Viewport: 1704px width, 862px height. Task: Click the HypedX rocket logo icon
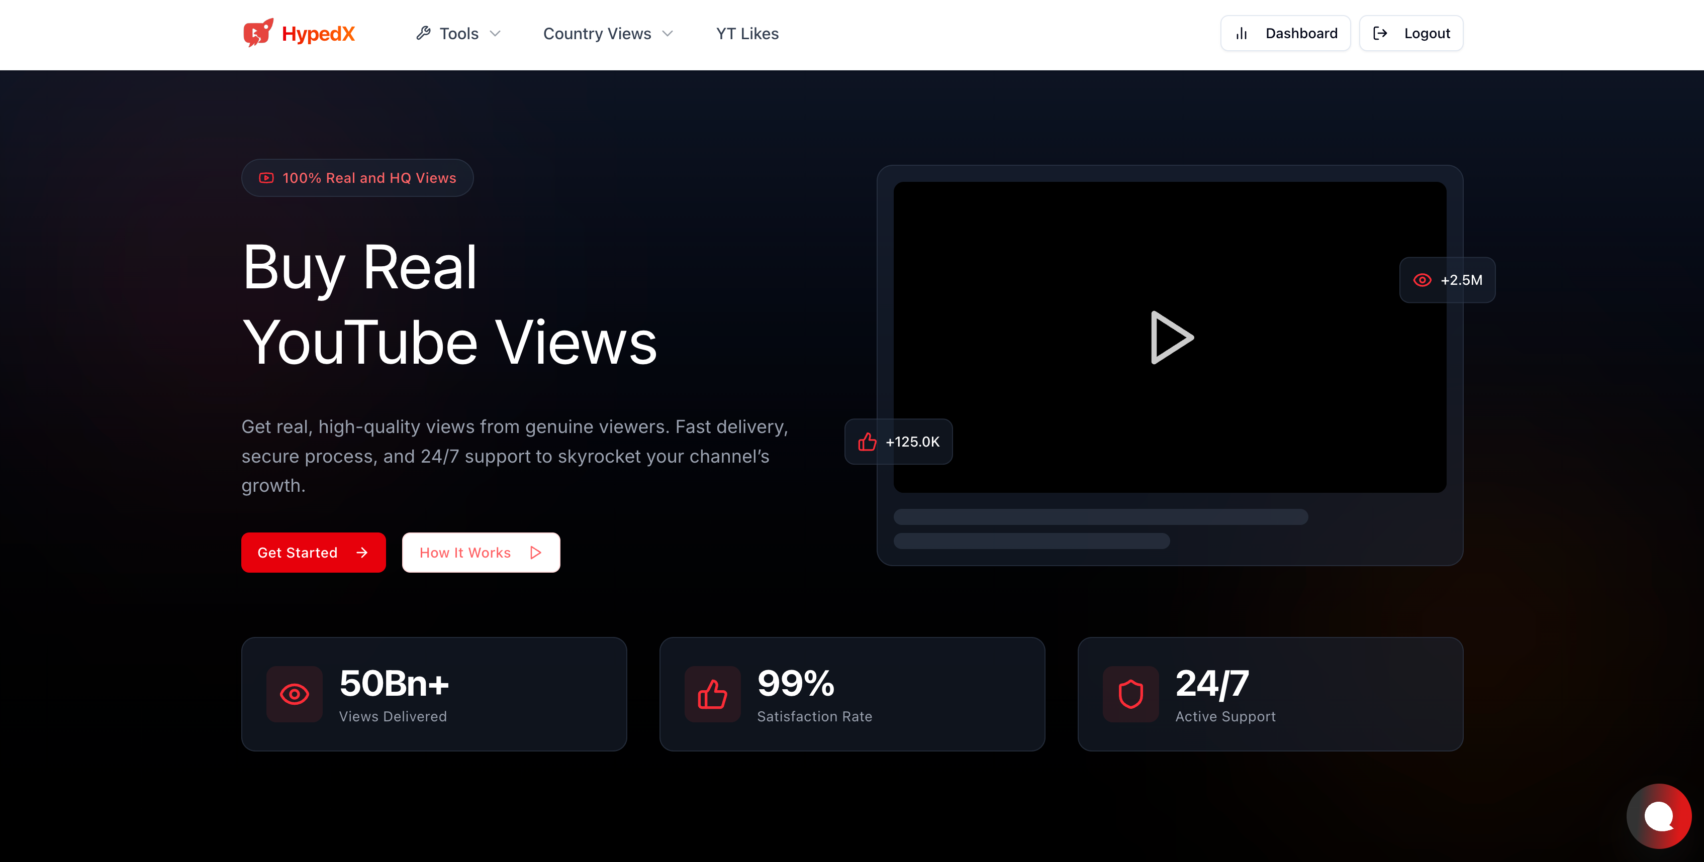[x=257, y=33]
